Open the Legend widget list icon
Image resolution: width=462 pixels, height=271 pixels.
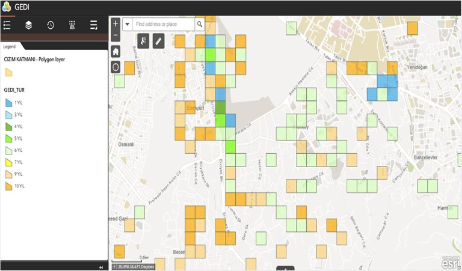click(x=7, y=25)
